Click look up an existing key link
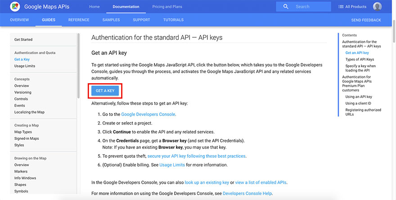 point(207,182)
